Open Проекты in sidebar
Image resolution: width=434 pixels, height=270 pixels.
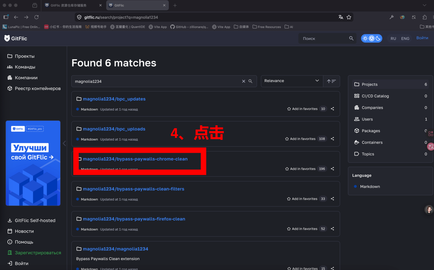(x=21, y=56)
